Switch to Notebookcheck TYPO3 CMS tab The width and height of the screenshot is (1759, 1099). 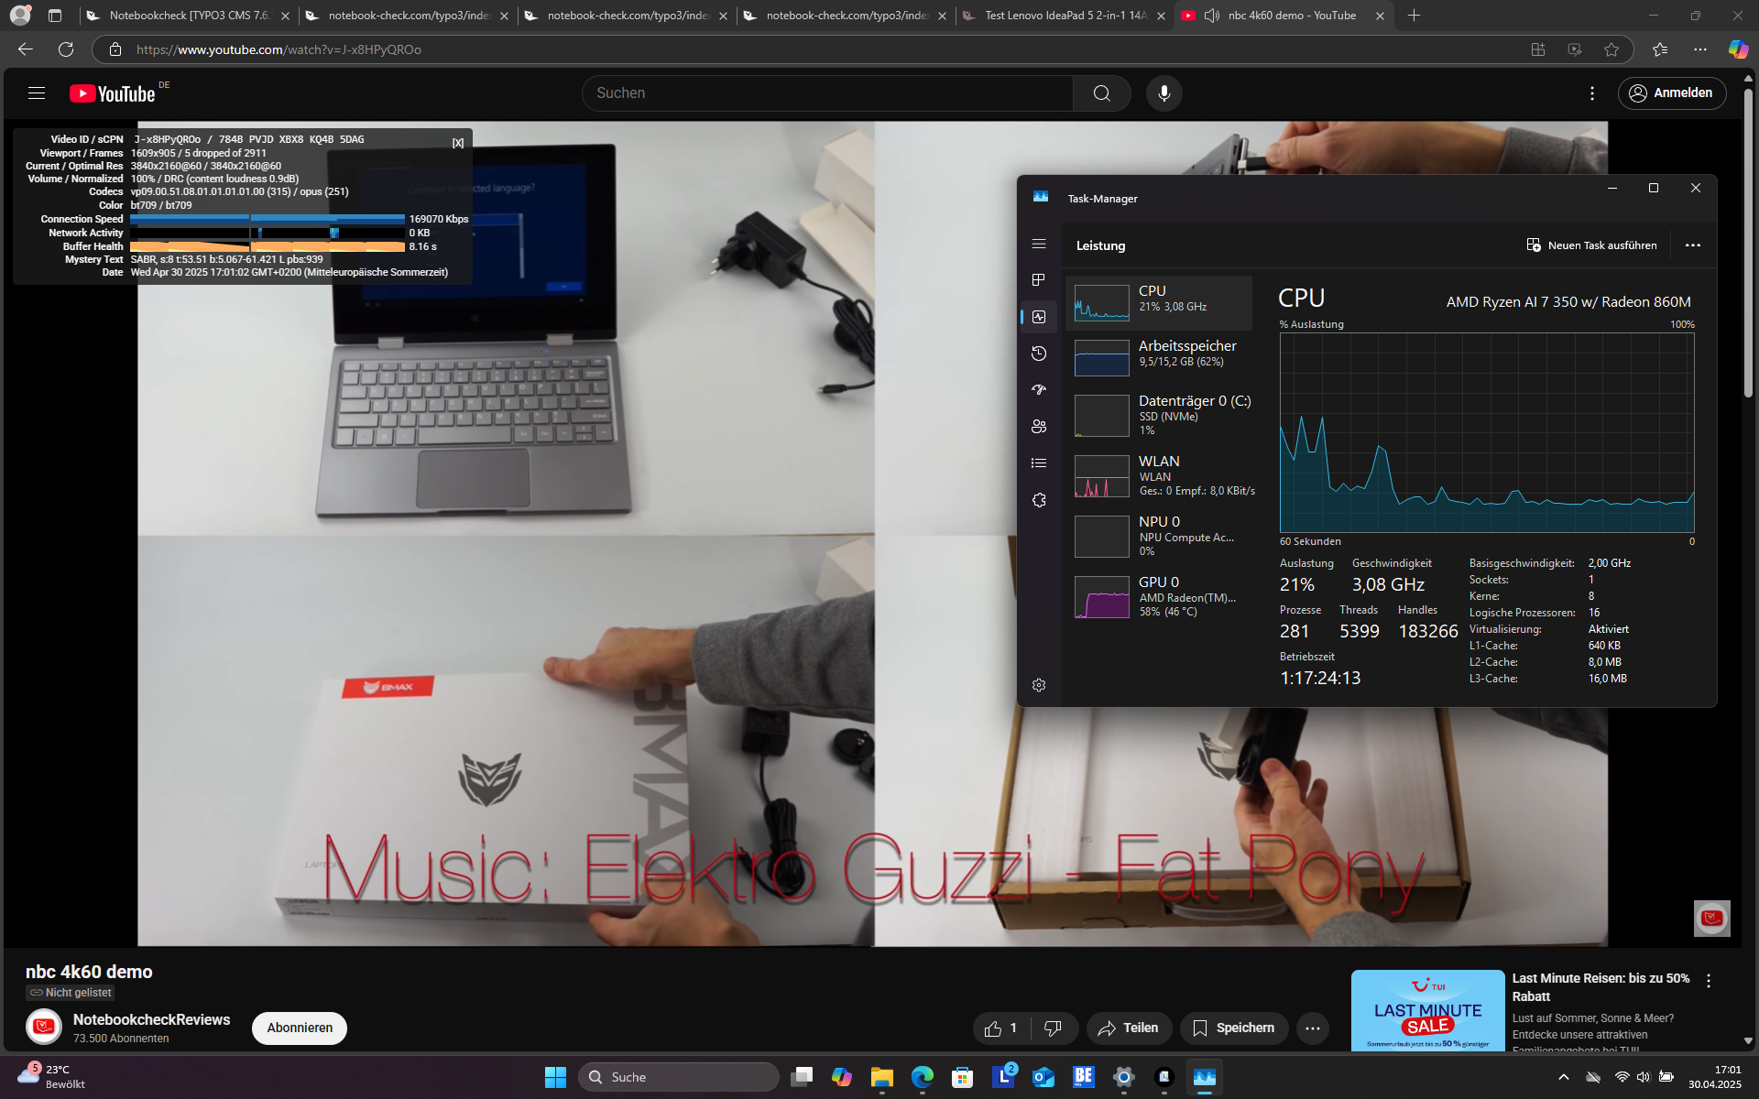point(188,16)
